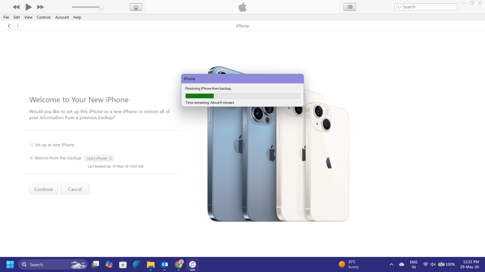Viewport: 485px width, 272px height.
Task: Open the Edit menu
Action: click(17, 17)
